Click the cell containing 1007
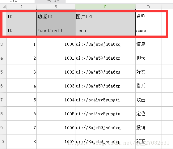The width and height of the screenshot is (173, 149). 56,141
